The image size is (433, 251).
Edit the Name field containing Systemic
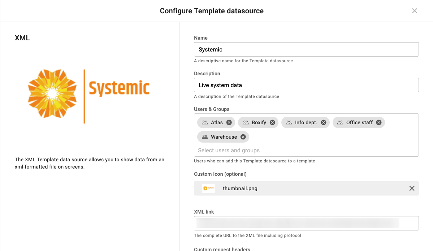click(x=306, y=50)
